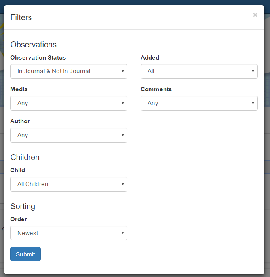Viewport: 270px width, 277px height.
Task: Click the Media field label
Action: click(19, 89)
